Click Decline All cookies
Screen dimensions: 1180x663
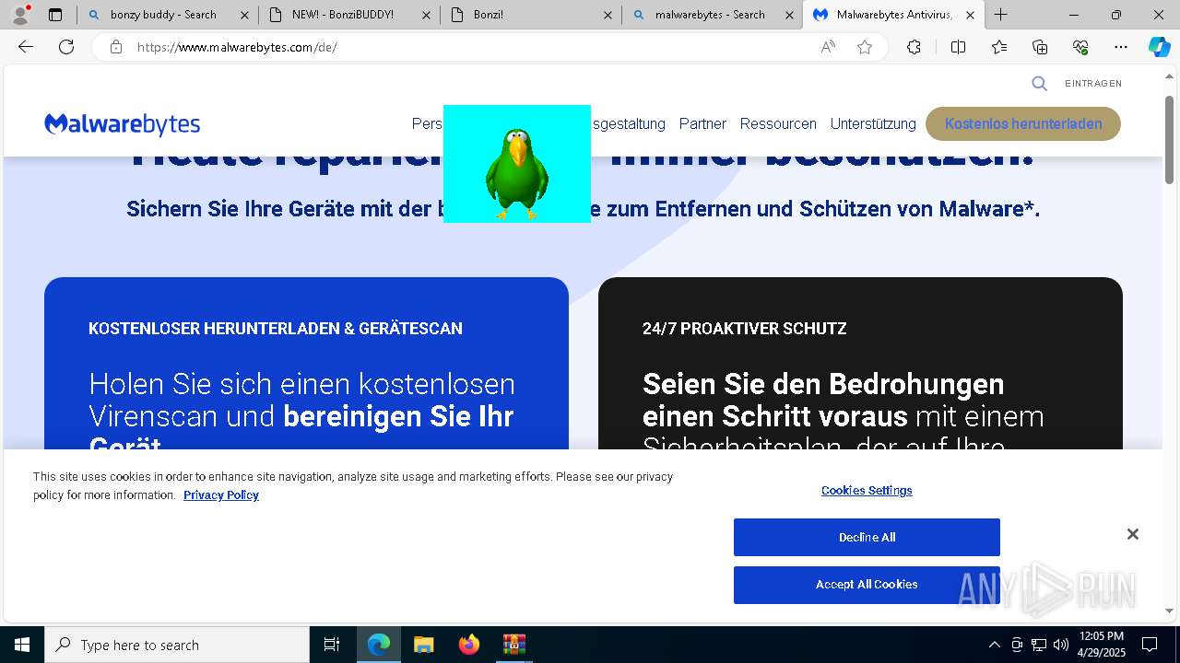(x=867, y=538)
